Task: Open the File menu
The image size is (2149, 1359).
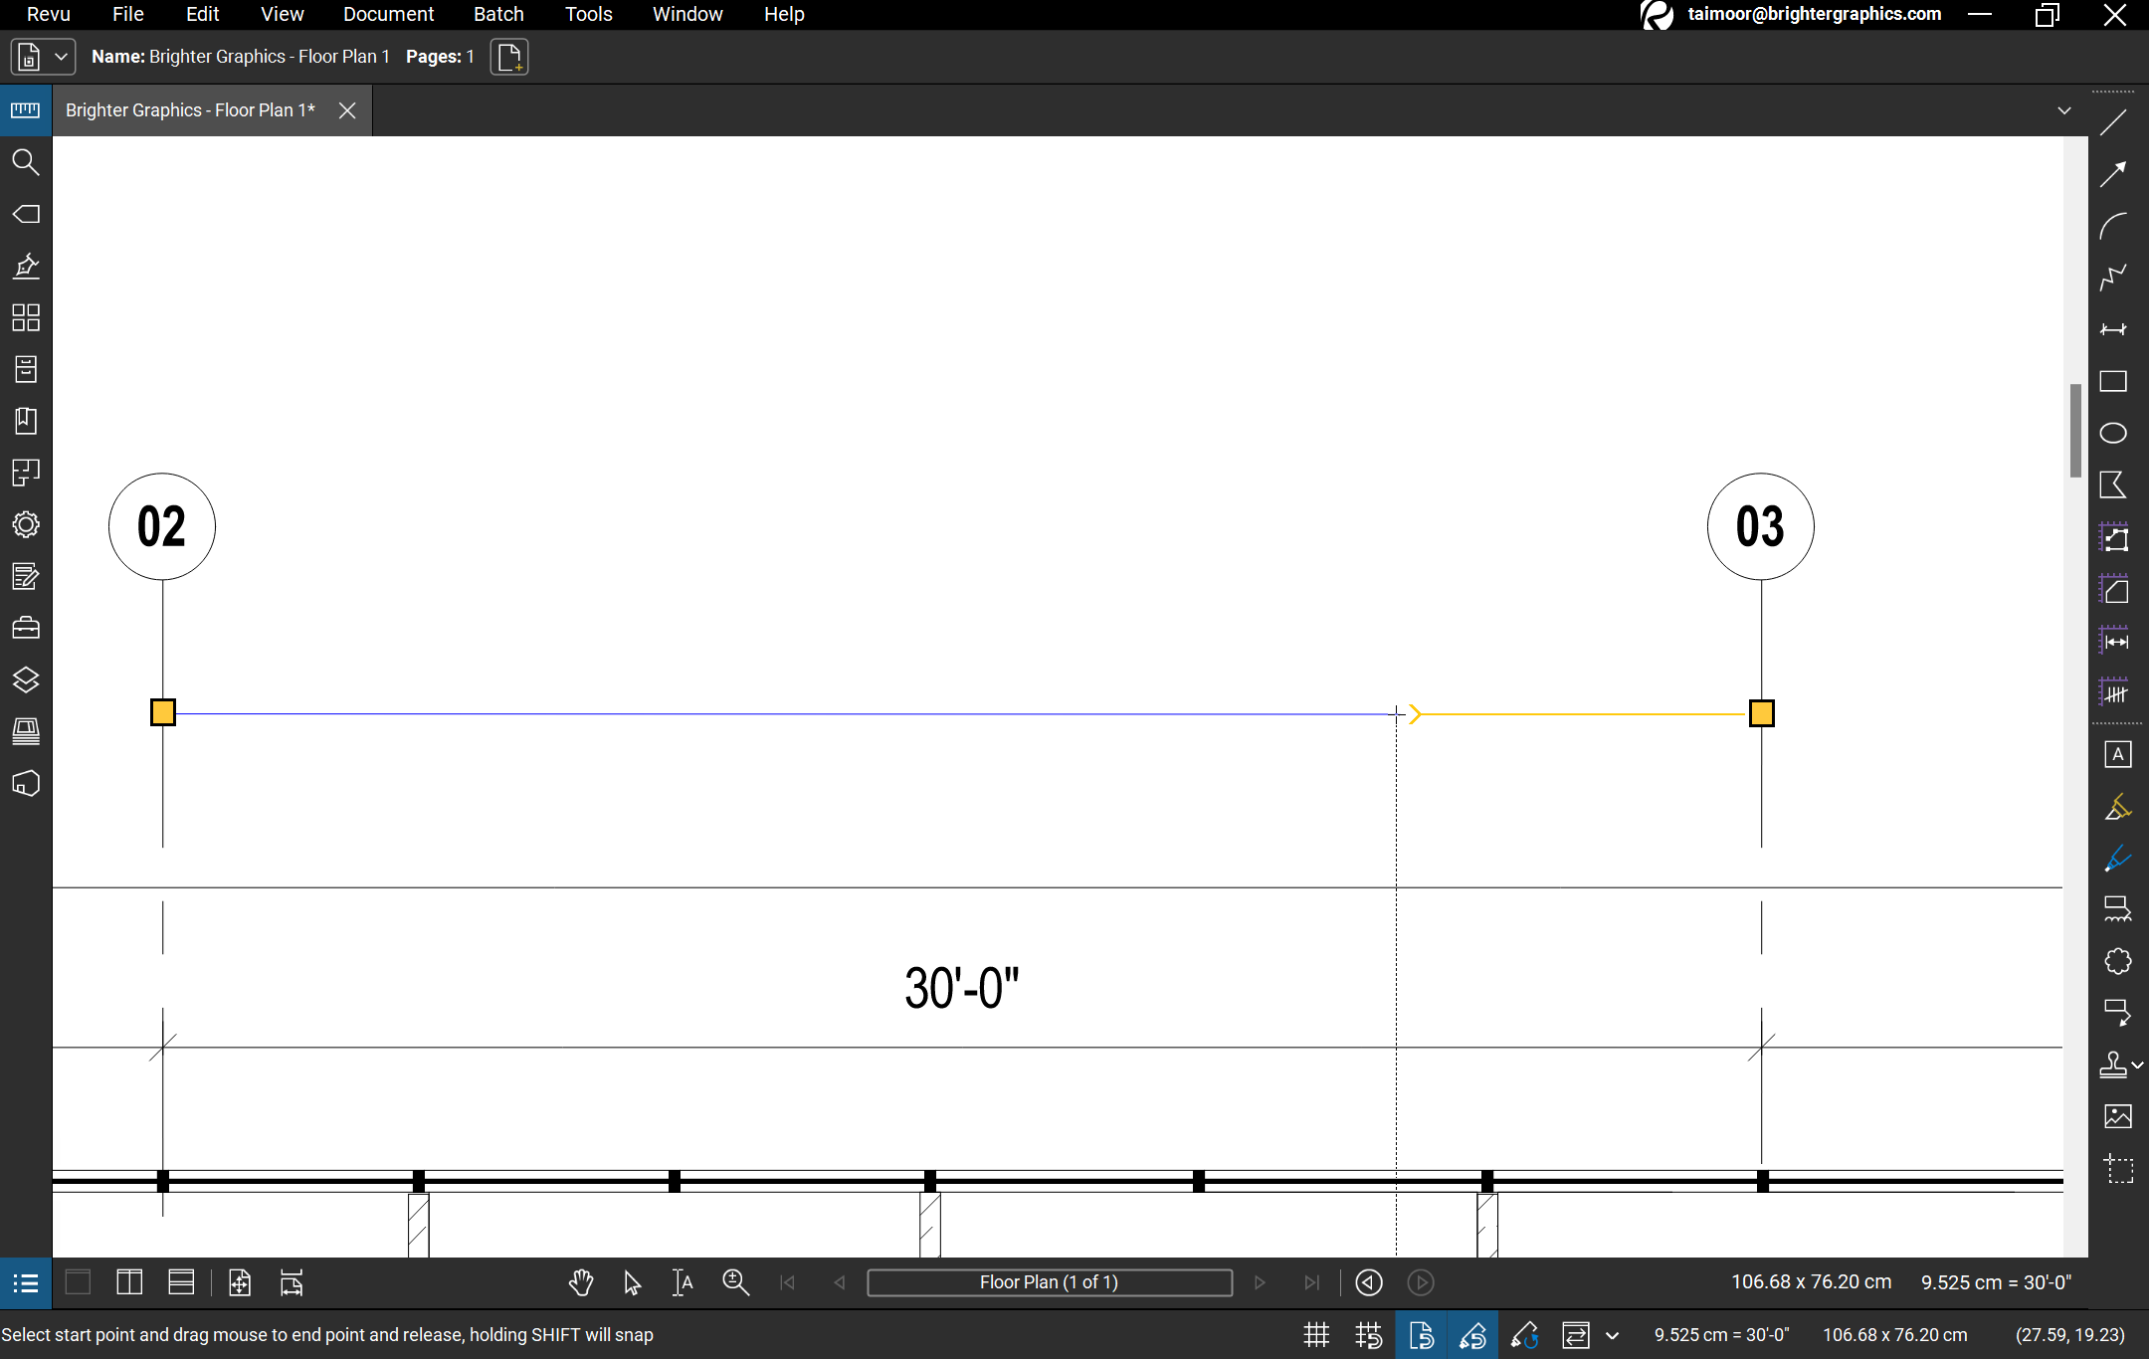Action: pos(128,14)
